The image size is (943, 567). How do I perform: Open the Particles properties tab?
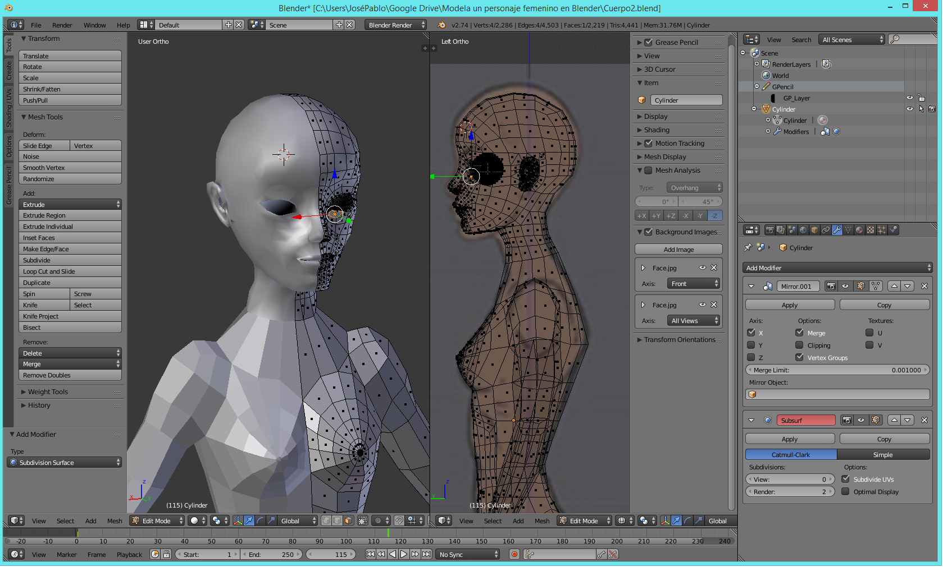coord(882,230)
